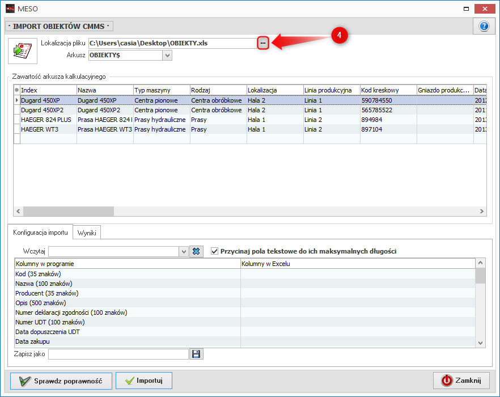This screenshot has width=500, height=397.
Task: Click Sprawdz poprawność validation button
Action: click(60, 381)
